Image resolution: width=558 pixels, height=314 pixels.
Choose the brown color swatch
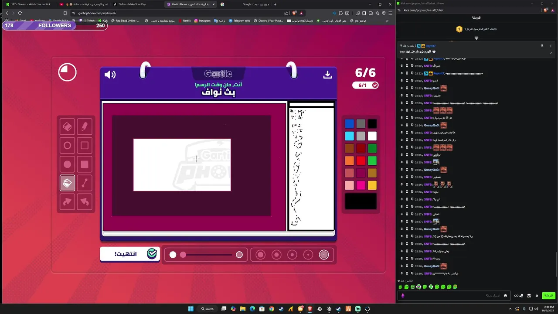[x=349, y=148]
